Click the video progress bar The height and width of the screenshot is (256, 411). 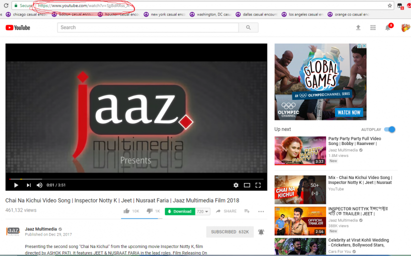136,178
